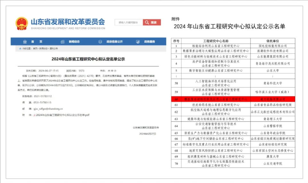Click the magnifying glass search icon
This screenshot has height=183, width=308.
[x=146, y=22]
